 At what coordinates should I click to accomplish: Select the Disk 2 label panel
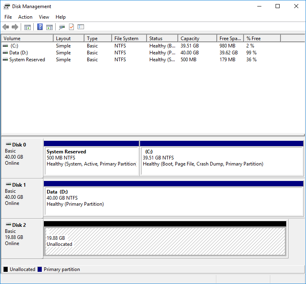tap(22, 239)
